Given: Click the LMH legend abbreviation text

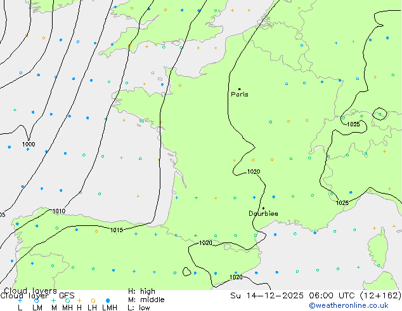Looking at the screenshot, I should tap(110, 308).
